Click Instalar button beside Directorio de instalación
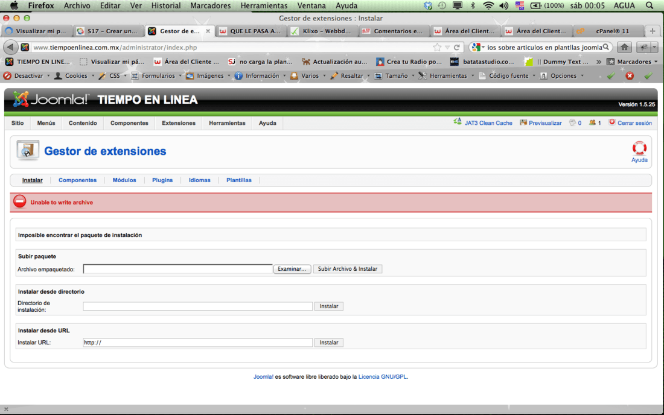This screenshot has width=664, height=415. pos(328,306)
